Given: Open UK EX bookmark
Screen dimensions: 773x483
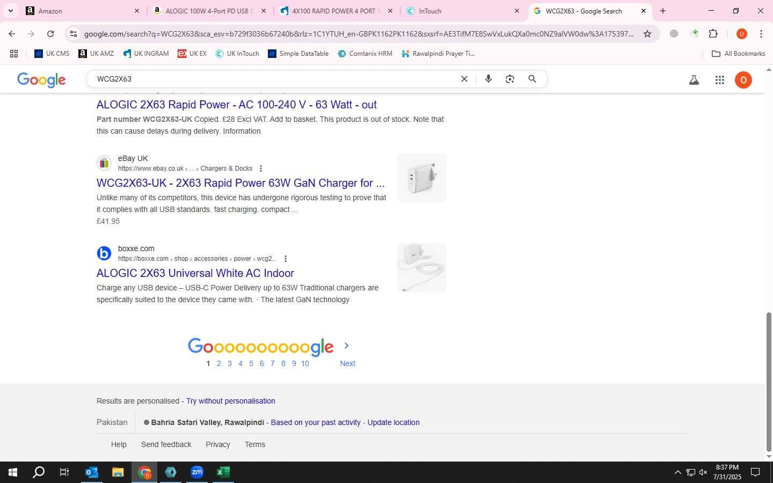Looking at the screenshot, I should pyautogui.click(x=192, y=54).
